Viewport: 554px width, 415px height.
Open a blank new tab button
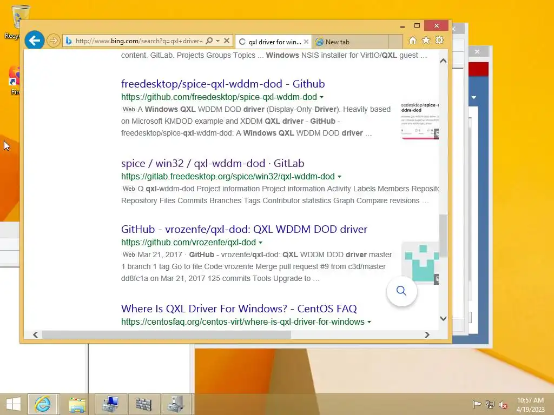point(395,42)
